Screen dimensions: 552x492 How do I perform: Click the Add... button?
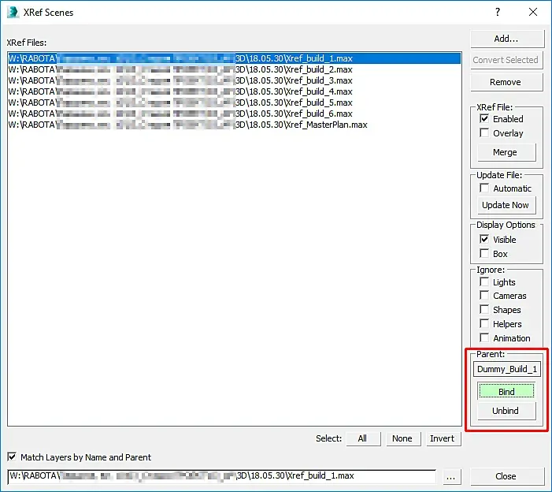click(507, 39)
